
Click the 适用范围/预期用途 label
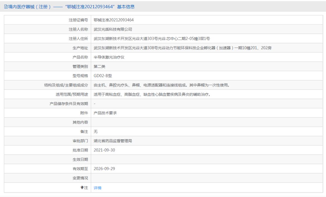pos(72,94)
